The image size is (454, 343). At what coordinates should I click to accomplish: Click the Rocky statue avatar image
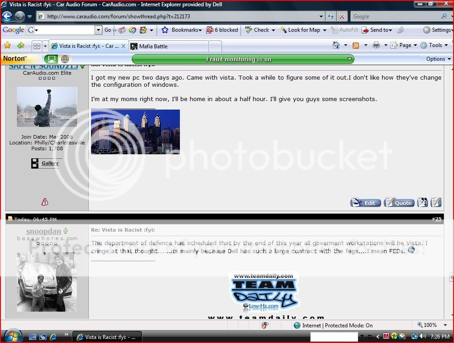pos(47,107)
